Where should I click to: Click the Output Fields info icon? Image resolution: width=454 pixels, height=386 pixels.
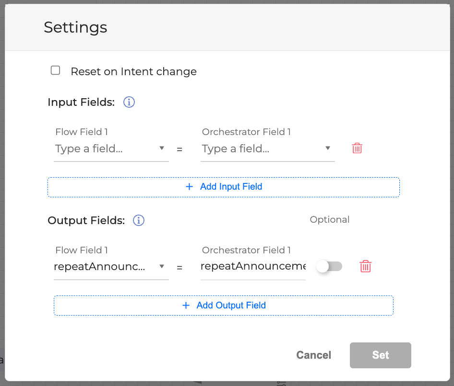[x=139, y=220]
